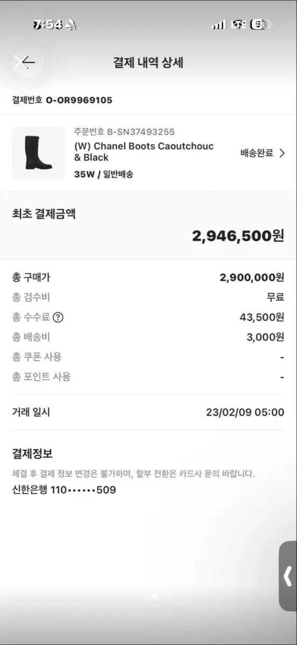Expand the 배송완료 chevron arrow
This screenshot has height=645, width=297.
tap(282, 153)
